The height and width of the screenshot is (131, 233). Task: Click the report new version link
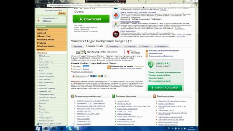[x=83, y=72]
